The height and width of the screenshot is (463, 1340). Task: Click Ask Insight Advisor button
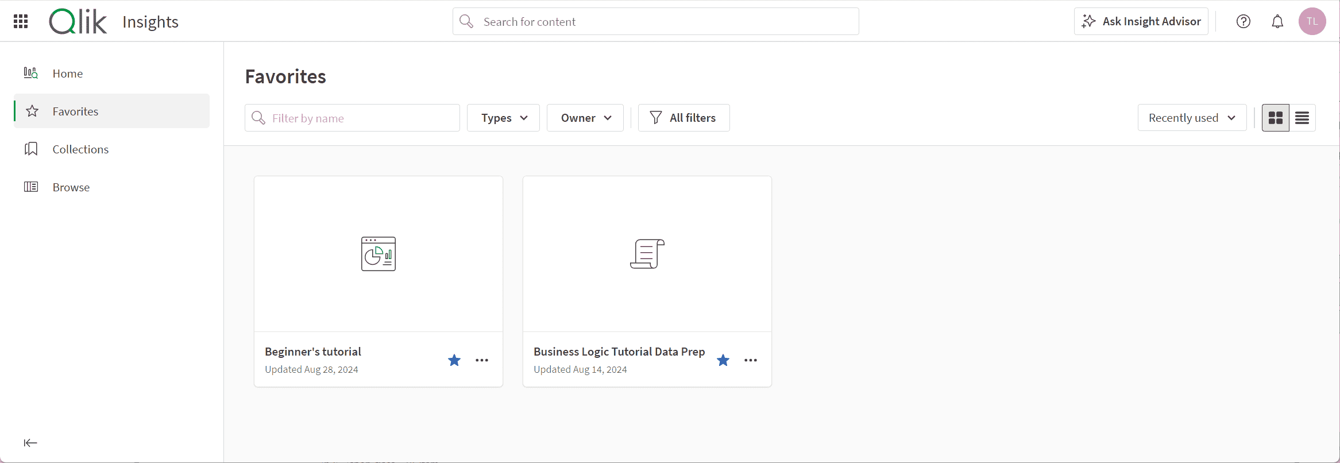click(1141, 21)
